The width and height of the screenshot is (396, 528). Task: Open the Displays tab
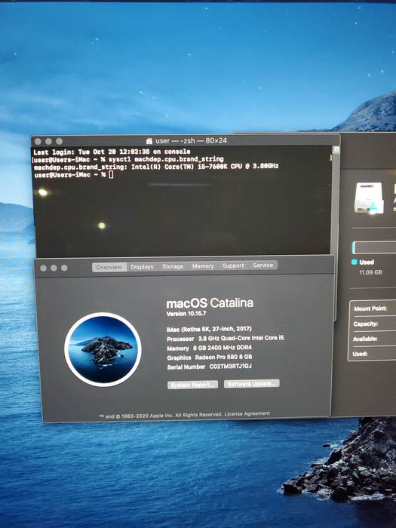(x=142, y=267)
